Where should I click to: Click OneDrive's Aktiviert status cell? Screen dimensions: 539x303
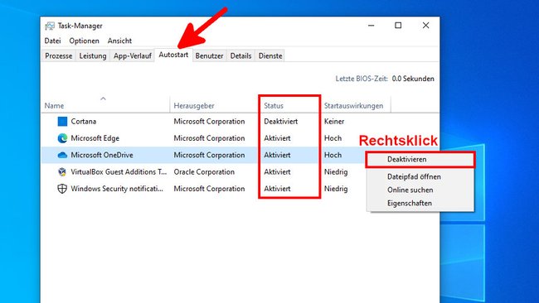click(x=277, y=155)
